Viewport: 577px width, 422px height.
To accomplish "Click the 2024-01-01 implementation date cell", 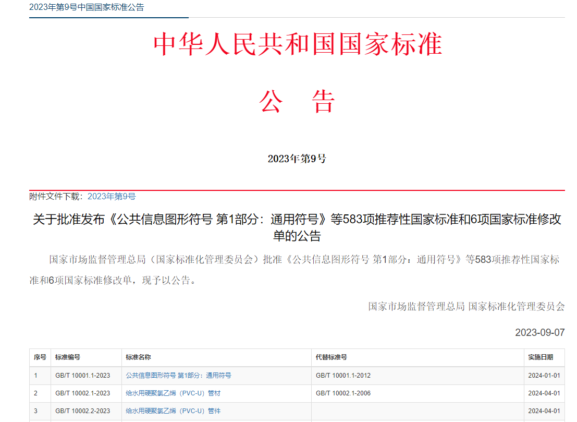I will coord(544,375).
